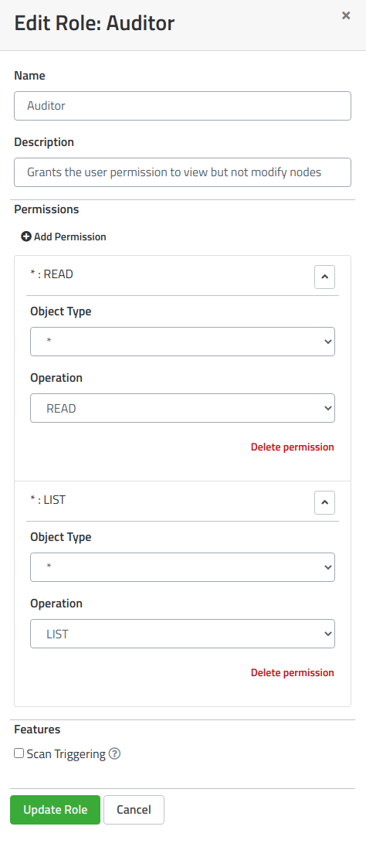
Task: Delete the * : LIST permission
Action: click(292, 673)
